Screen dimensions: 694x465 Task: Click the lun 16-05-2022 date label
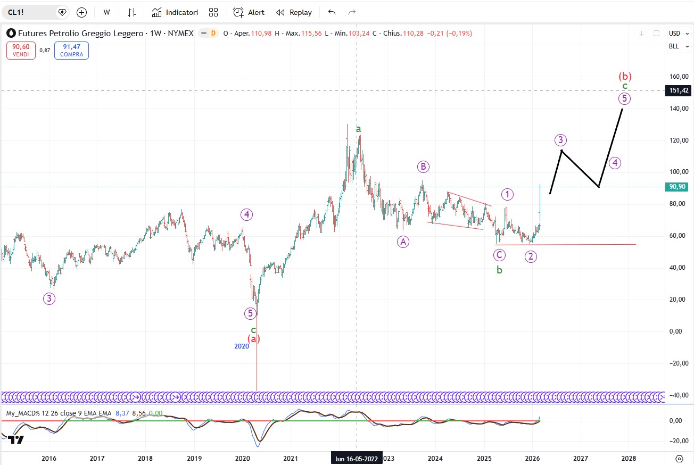[x=357, y=458]
